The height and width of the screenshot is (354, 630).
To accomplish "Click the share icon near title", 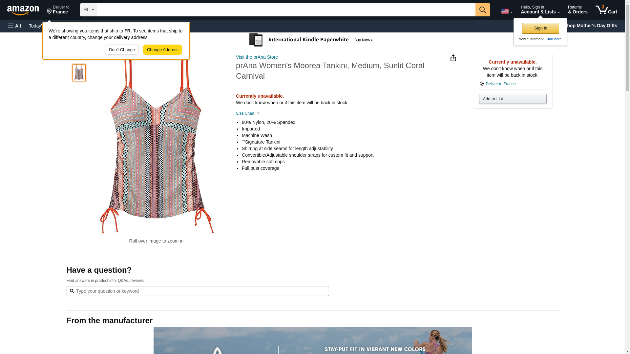I will (453, 58).
